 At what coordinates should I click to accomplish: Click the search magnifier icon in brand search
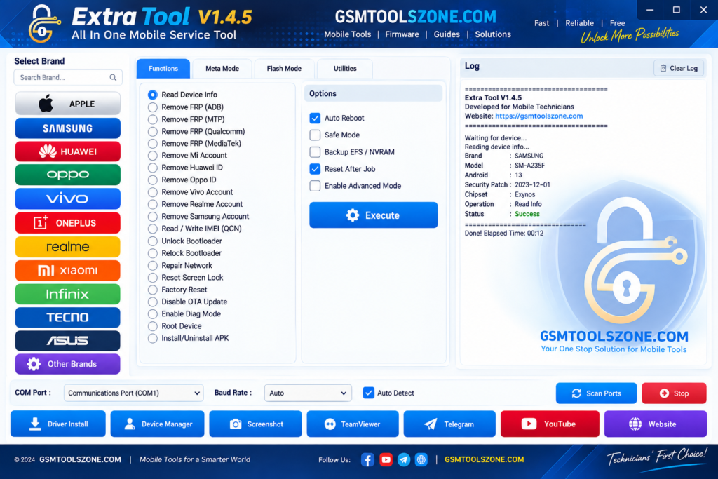(x=113, y=77)
